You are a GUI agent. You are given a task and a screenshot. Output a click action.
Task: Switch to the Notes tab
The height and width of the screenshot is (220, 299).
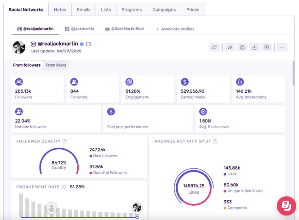click(x=60, y=10)
